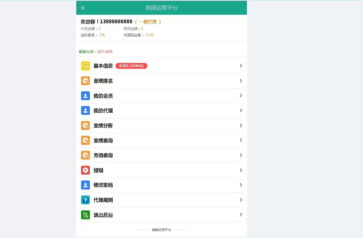Click the red ¥ withdrawal icon

[85, 170]
